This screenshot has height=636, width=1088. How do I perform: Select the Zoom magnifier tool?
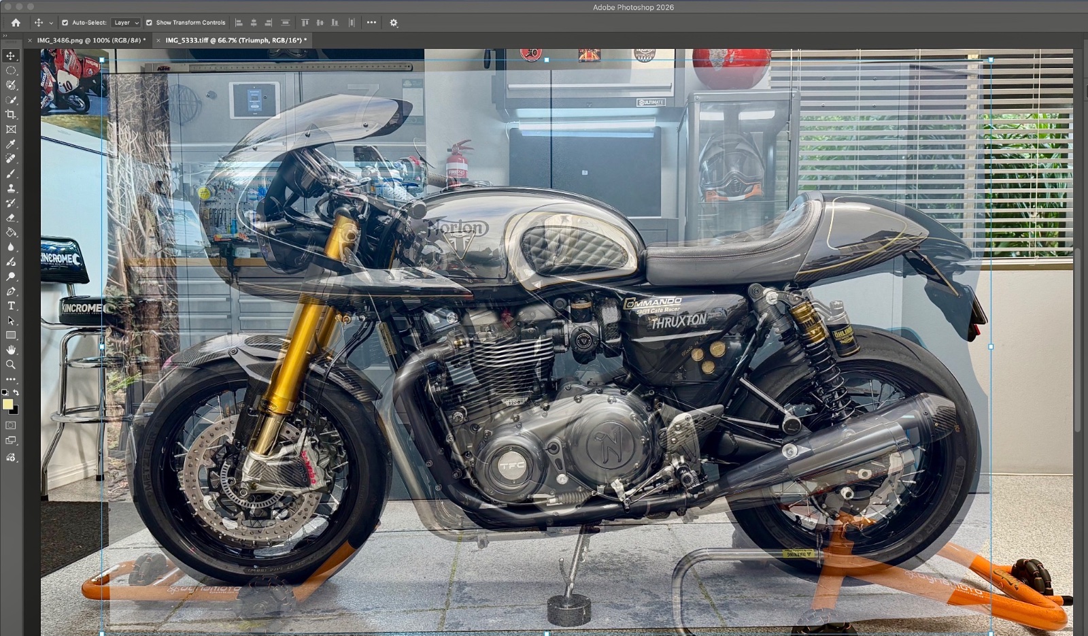click(x=11, y=365)
